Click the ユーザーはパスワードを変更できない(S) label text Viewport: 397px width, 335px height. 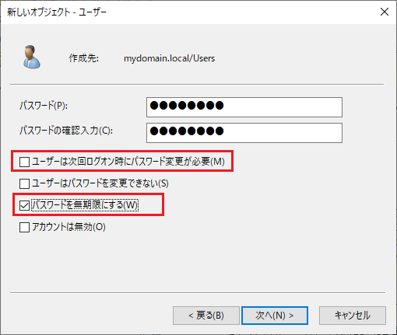pyautogui.click(x=100, y=183)
